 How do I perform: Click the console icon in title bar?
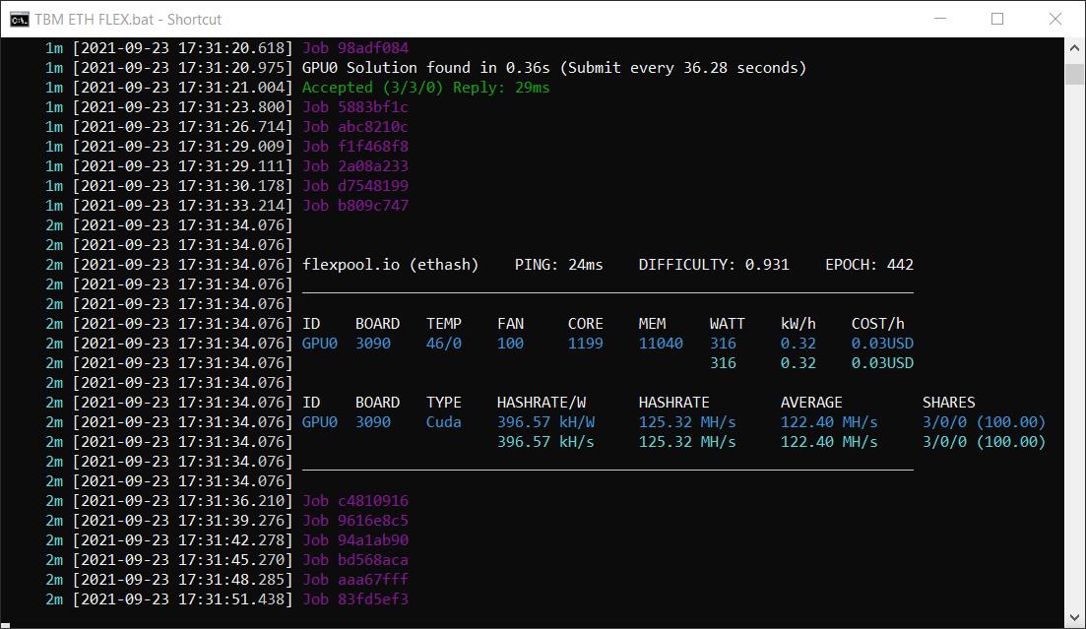(20, 20)
